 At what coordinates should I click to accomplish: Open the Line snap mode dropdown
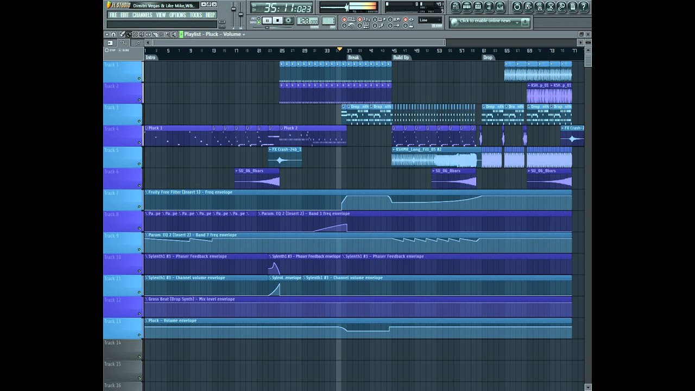pyautogui.click(x=430, y=20)
